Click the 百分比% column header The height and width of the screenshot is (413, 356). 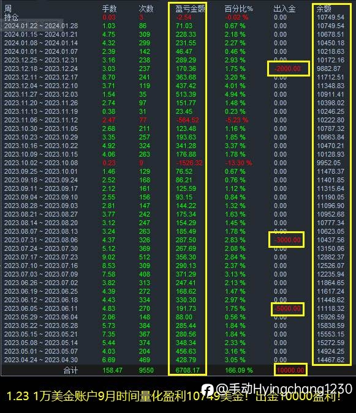pyautogui.click(x=238, y=9)
